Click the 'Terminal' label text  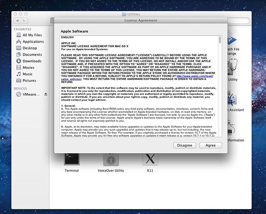(72, 171)
